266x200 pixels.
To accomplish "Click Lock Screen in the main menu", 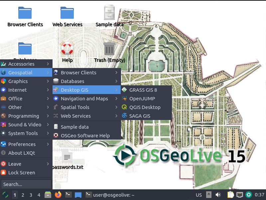I will 22,173.
